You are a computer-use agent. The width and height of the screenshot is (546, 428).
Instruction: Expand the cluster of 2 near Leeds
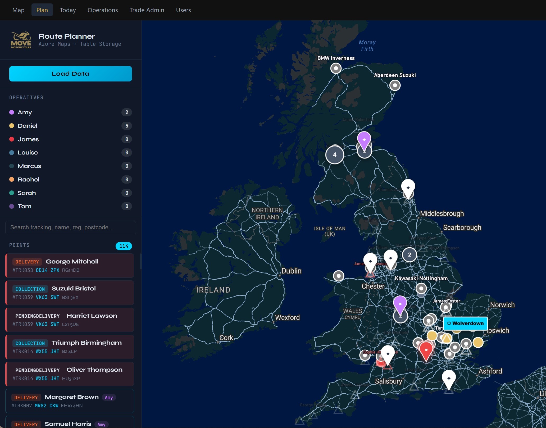410,255
